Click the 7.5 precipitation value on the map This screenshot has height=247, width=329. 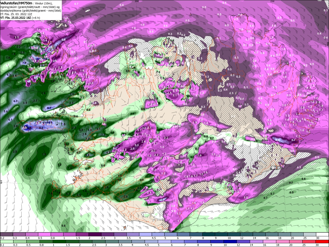pos(63,124)
